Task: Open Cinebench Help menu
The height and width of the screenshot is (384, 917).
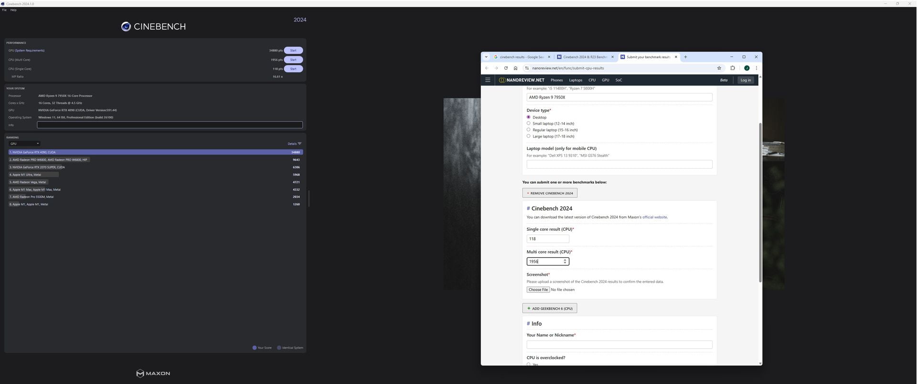Action: tap(13, 10)
